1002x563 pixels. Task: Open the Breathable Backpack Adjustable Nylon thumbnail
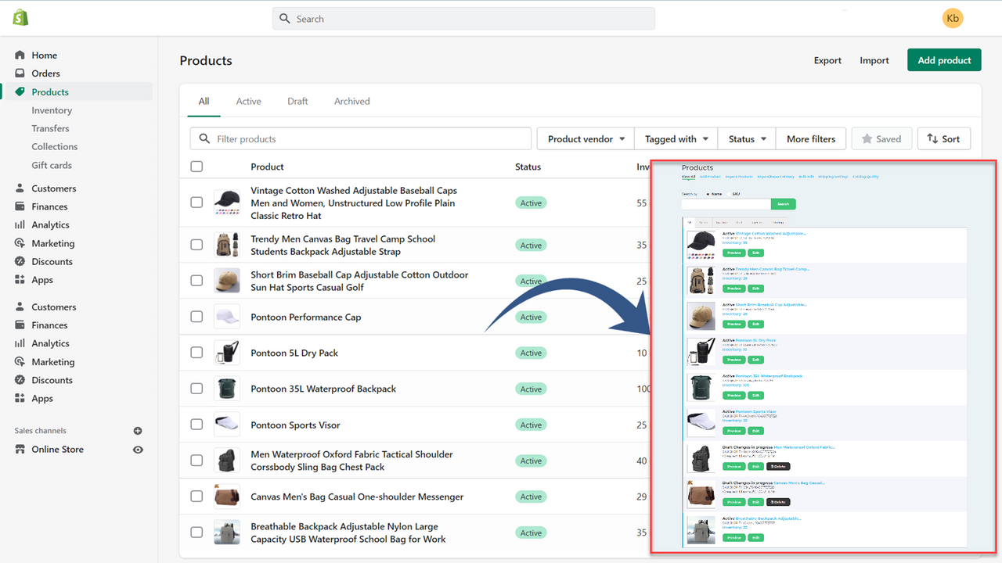click(227, 533)
